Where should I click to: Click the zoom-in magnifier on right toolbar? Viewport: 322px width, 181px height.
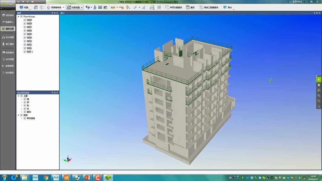319,96
